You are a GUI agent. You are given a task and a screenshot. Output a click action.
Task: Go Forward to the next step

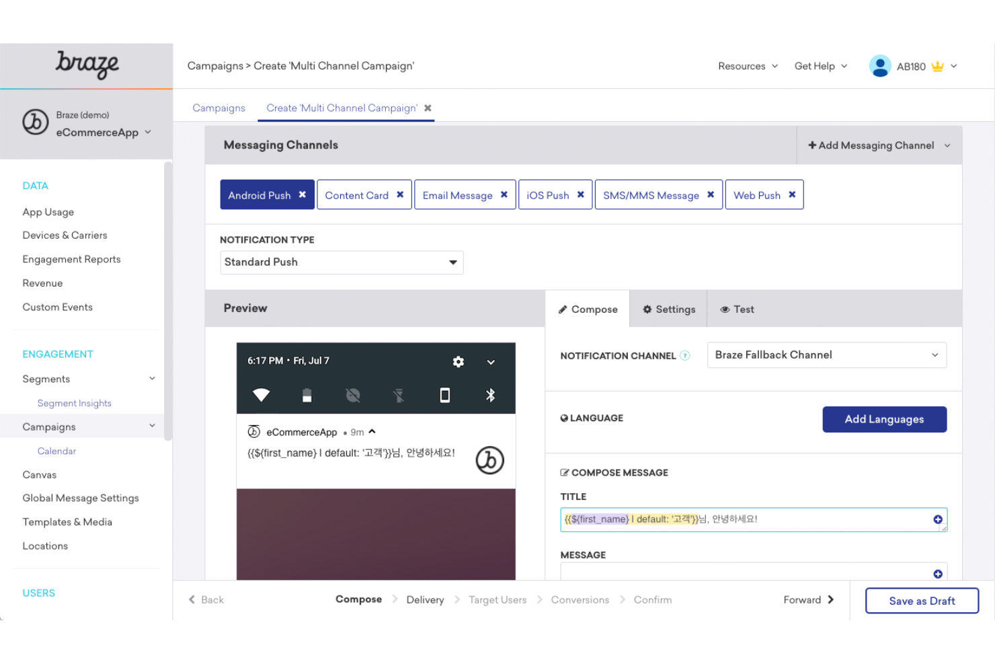point(809,599)
